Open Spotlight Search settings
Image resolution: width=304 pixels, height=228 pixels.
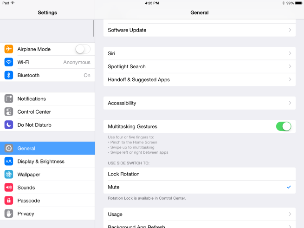[199, 67]
